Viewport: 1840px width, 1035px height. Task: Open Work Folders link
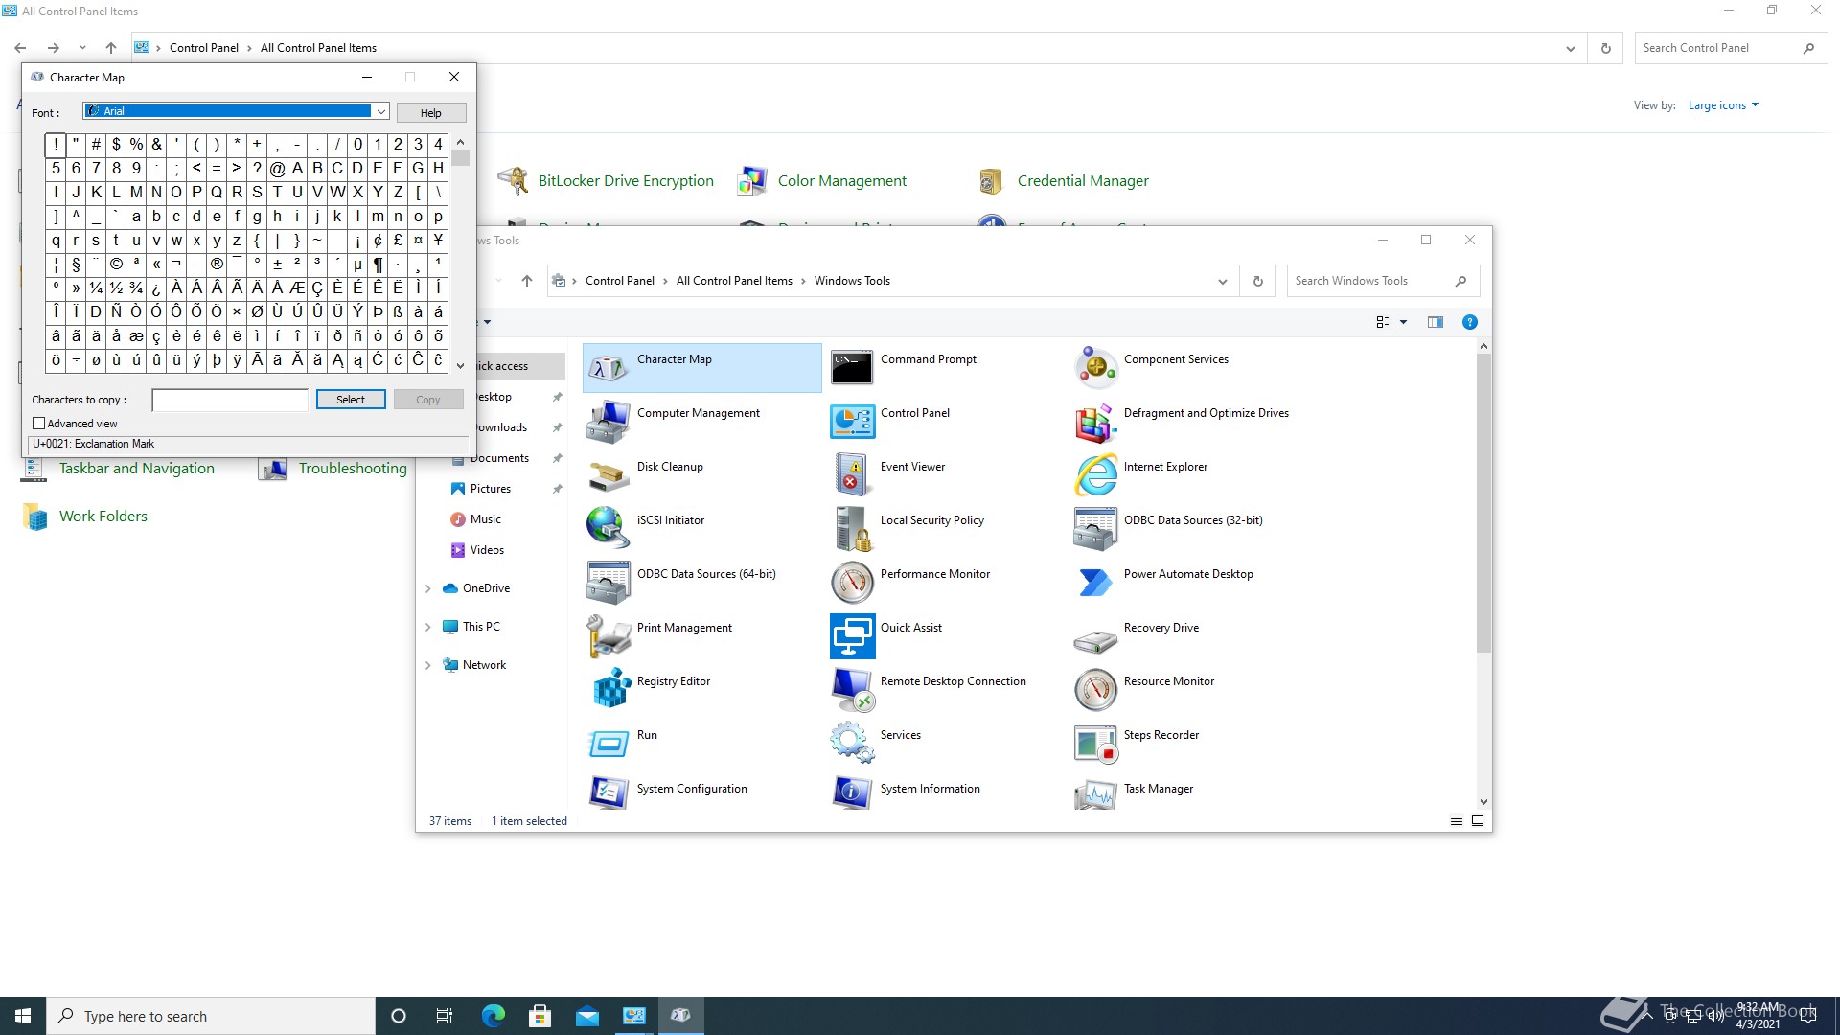(x=103, y=517)
